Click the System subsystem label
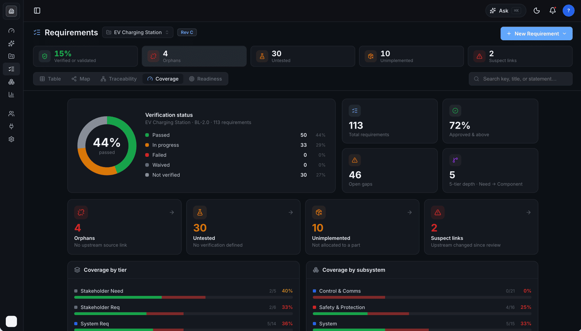The image size is (581, 331). coord(328,324)
